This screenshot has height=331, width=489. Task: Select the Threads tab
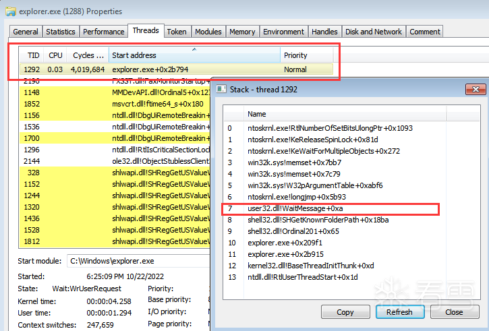(x=146, y=30)
